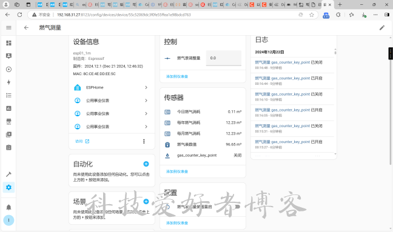Open log entry link at 00:16:44

point(283,78)
